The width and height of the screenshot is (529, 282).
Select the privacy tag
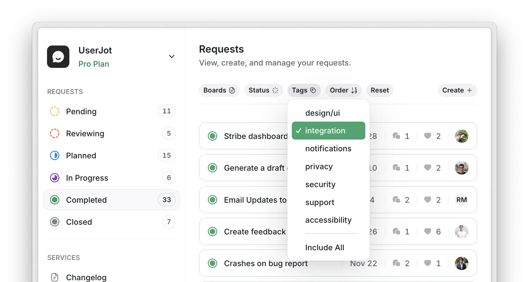click(x=328, y=167)
